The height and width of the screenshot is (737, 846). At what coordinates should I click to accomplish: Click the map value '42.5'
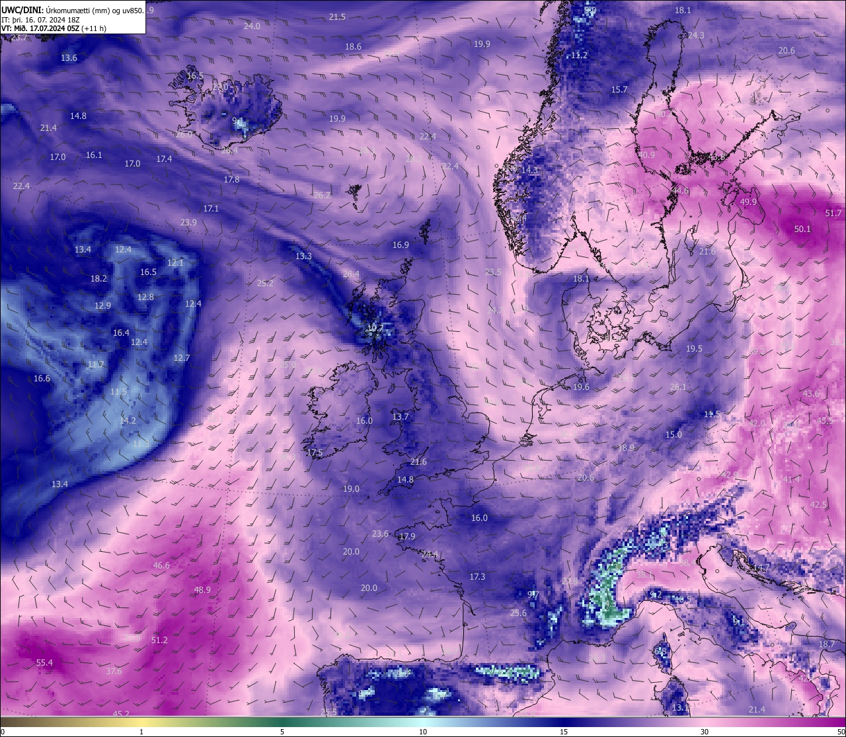[818, 504]
